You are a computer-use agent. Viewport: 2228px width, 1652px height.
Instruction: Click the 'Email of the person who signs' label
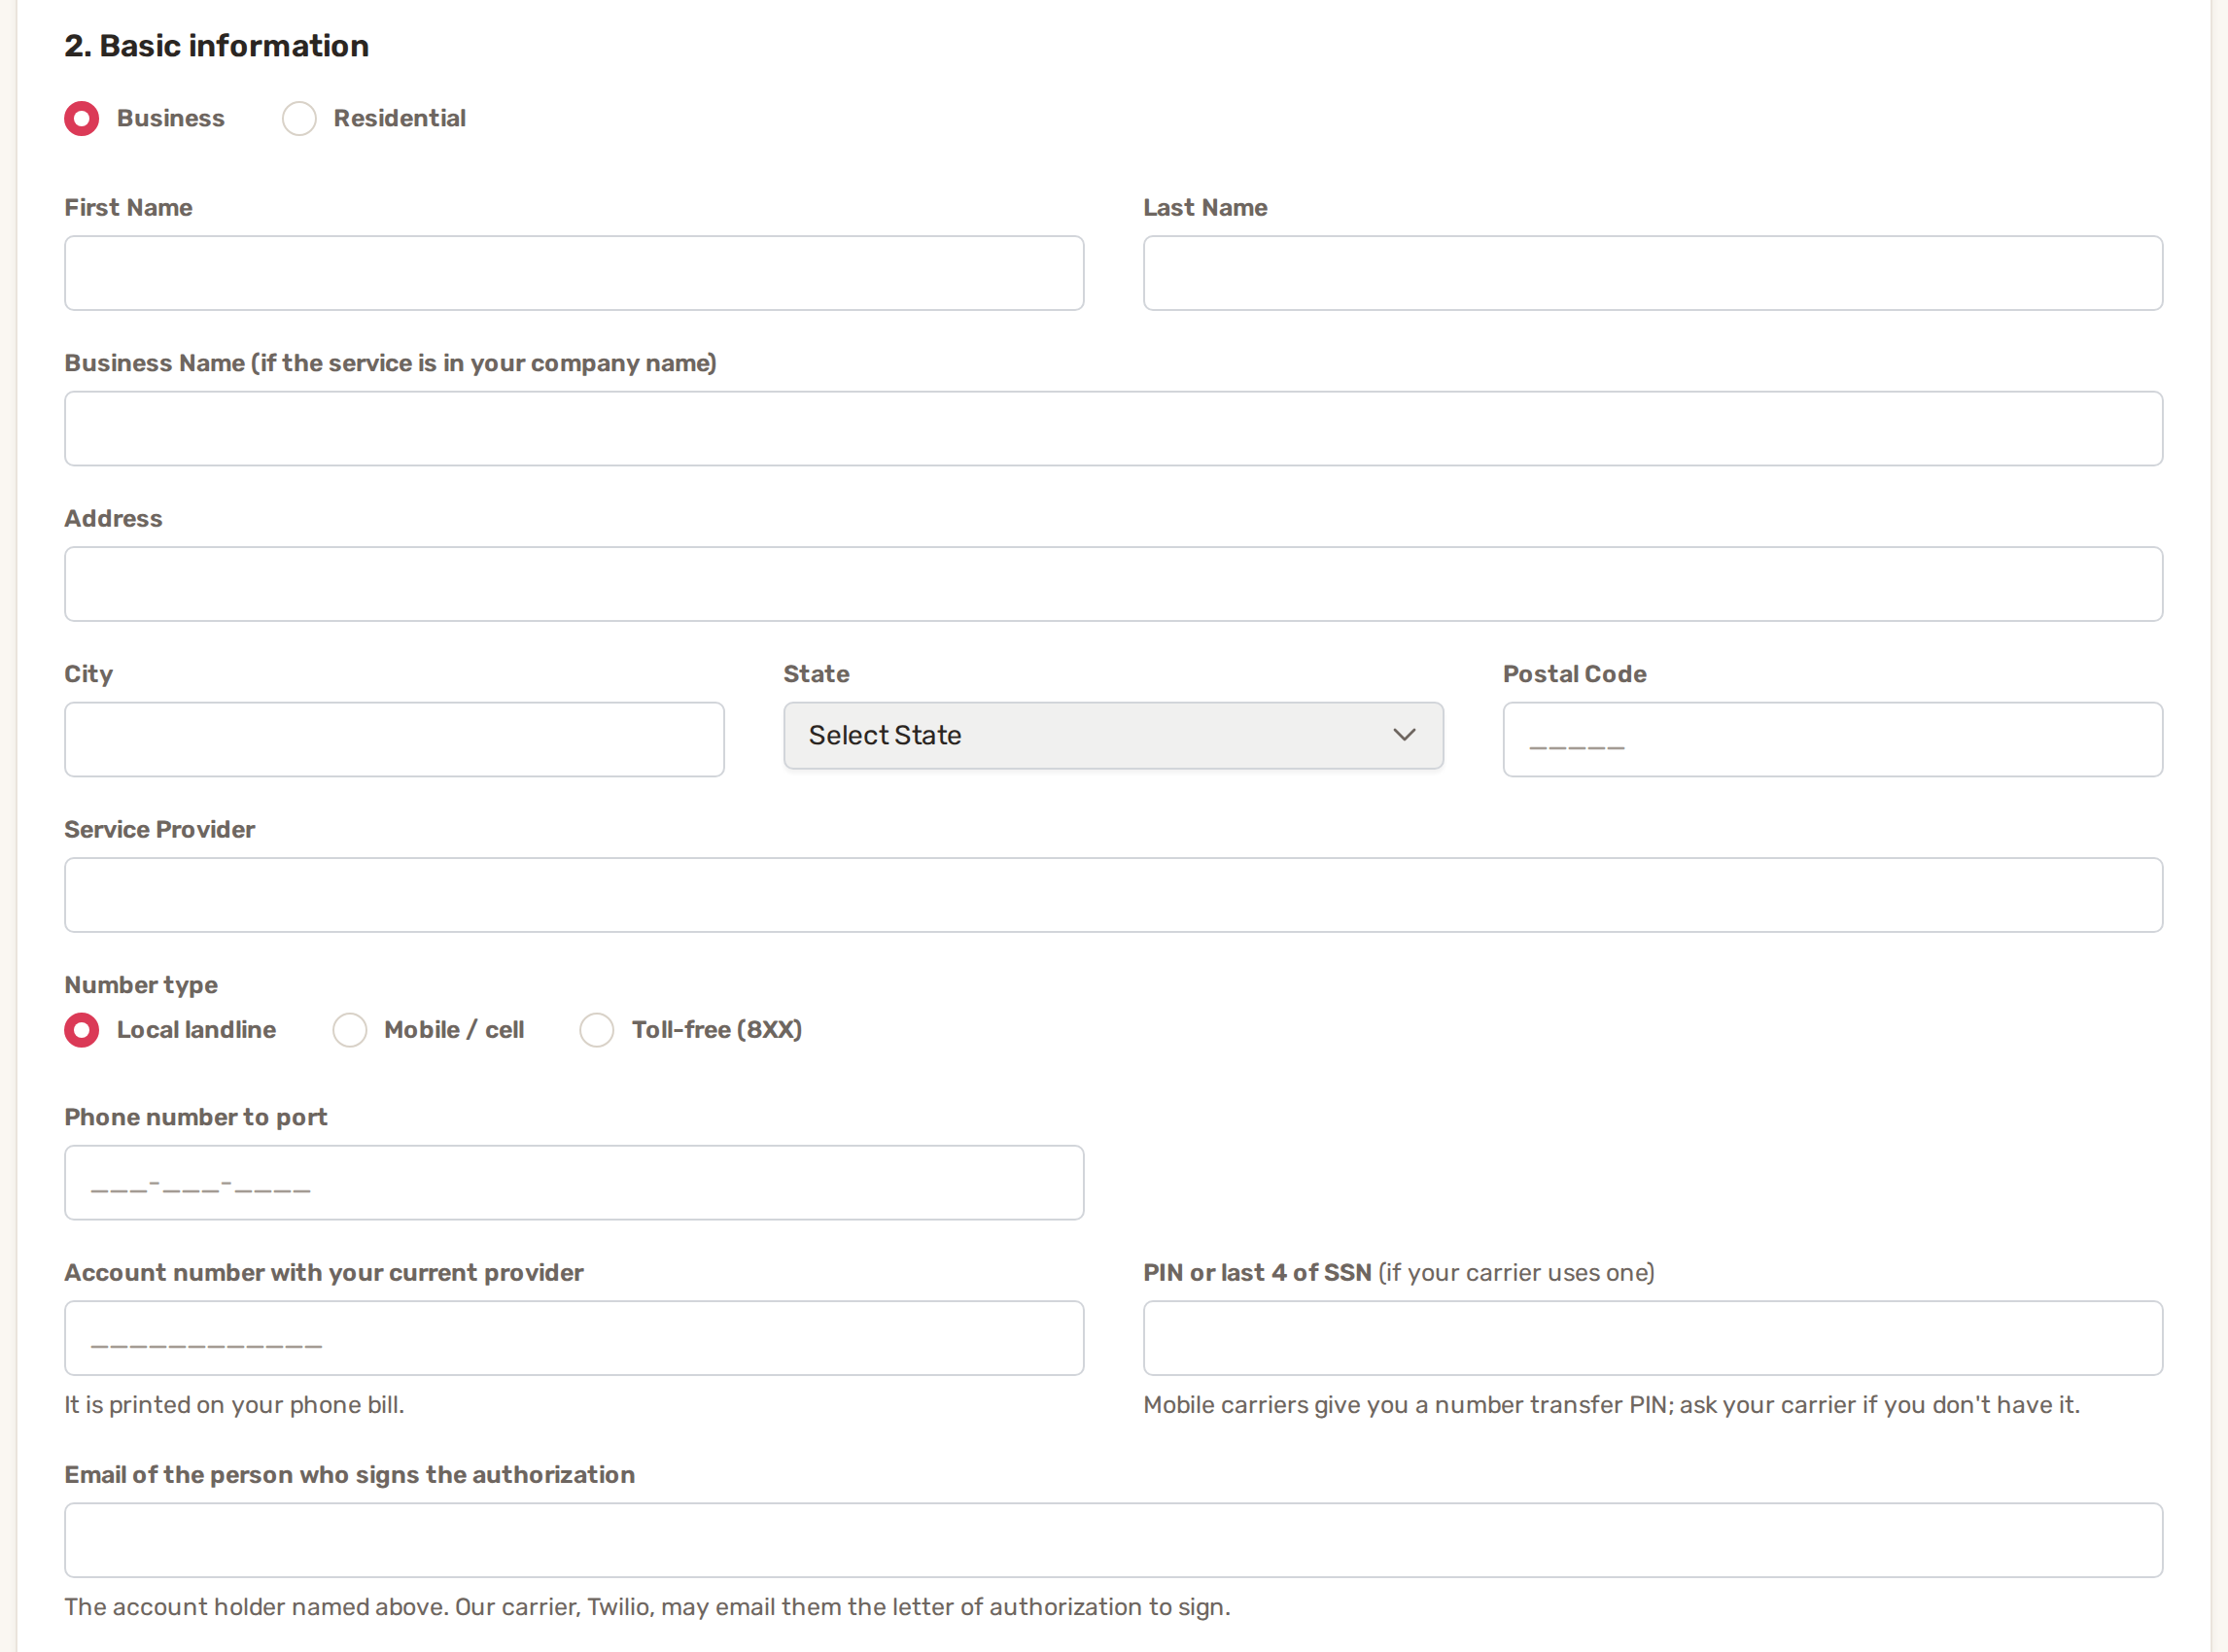point(350,1475)
